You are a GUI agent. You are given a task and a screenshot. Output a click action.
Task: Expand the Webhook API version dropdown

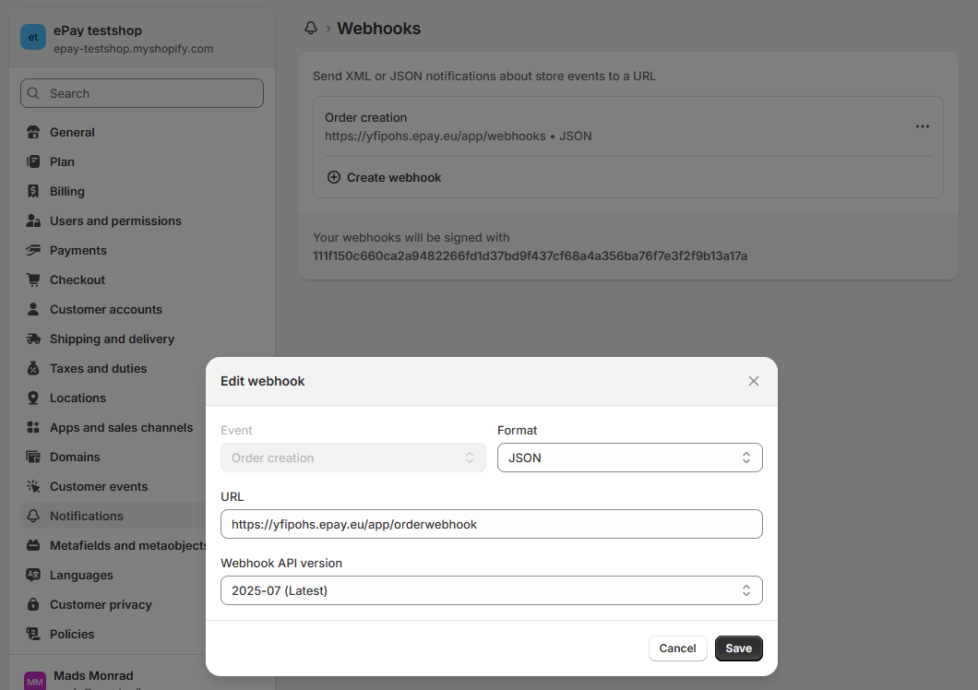(x=491, y=590)
